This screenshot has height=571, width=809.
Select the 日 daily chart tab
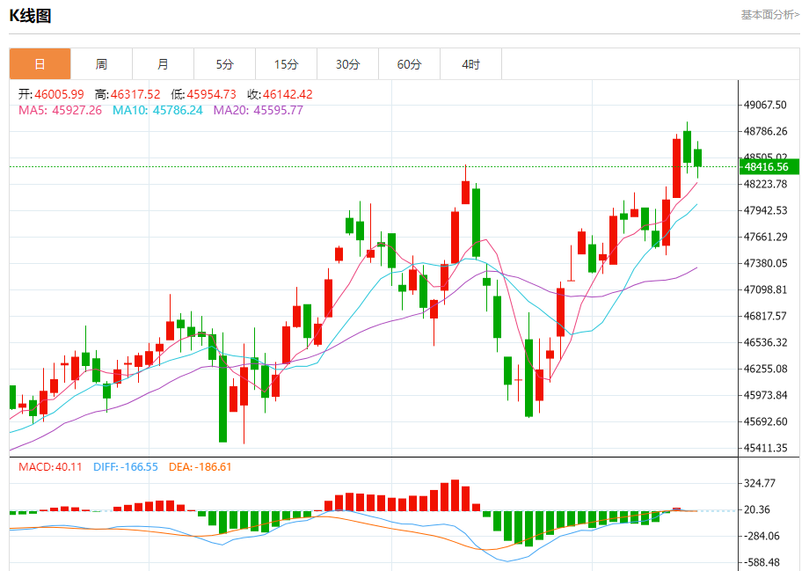pos(40,64)
